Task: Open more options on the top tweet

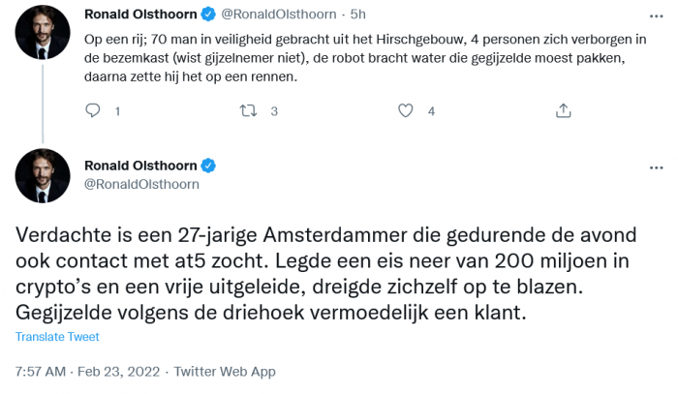Action: (647, 15)
